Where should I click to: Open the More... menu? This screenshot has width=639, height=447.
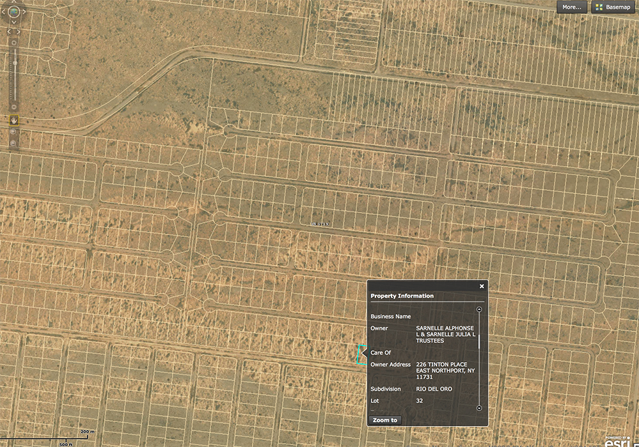[x=572, y=7]
